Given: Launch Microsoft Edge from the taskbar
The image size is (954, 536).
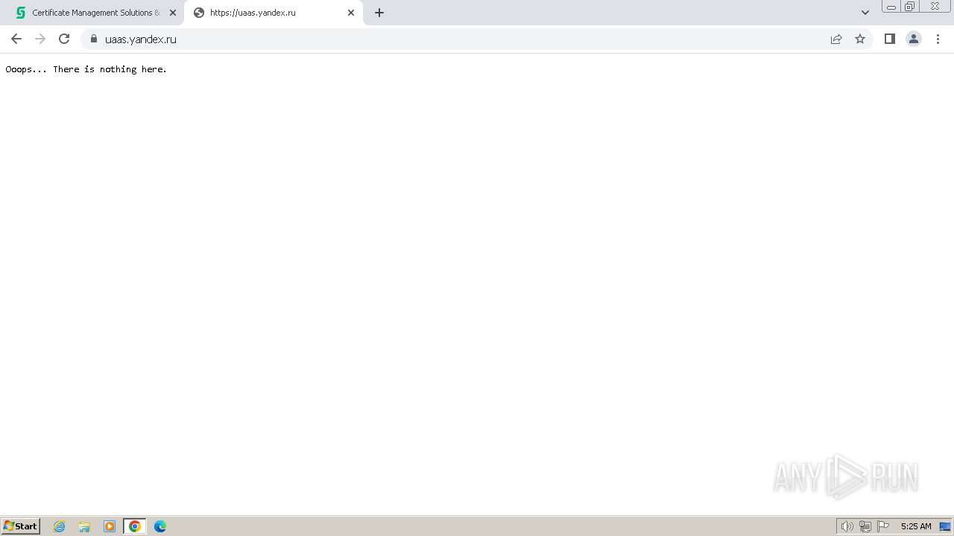Looking at the screenshot, I should click(x=160, y=526).
